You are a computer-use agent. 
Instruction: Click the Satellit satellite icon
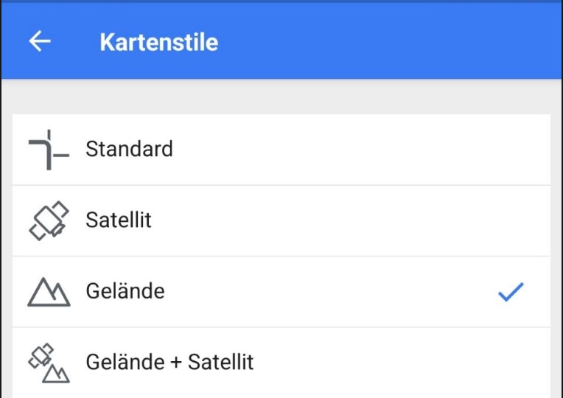pos(49,220)
